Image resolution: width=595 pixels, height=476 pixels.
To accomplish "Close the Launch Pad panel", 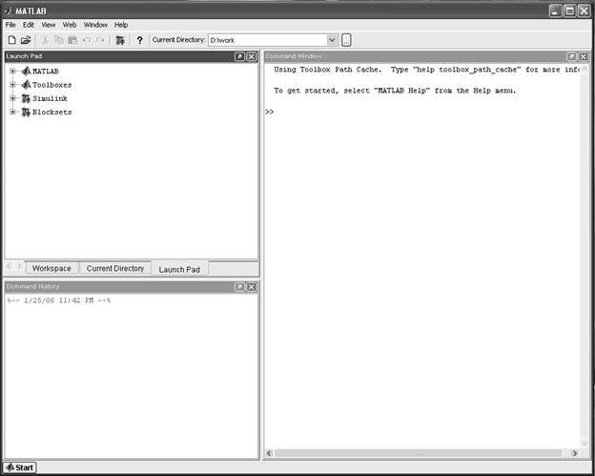I will [x=252, y=56].
